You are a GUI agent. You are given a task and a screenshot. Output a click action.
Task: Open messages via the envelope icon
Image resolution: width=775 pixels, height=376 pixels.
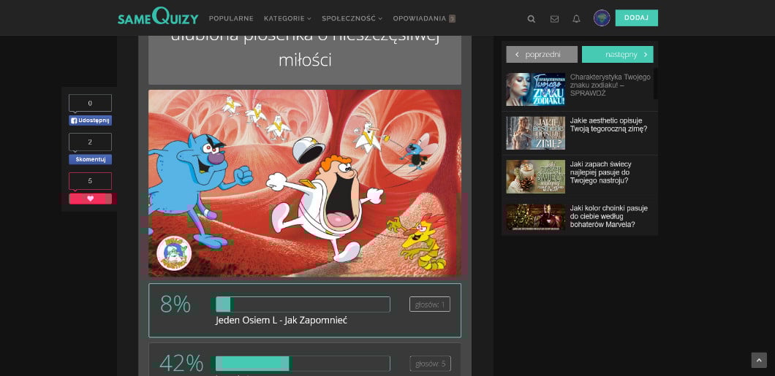(x=554, y=19)
